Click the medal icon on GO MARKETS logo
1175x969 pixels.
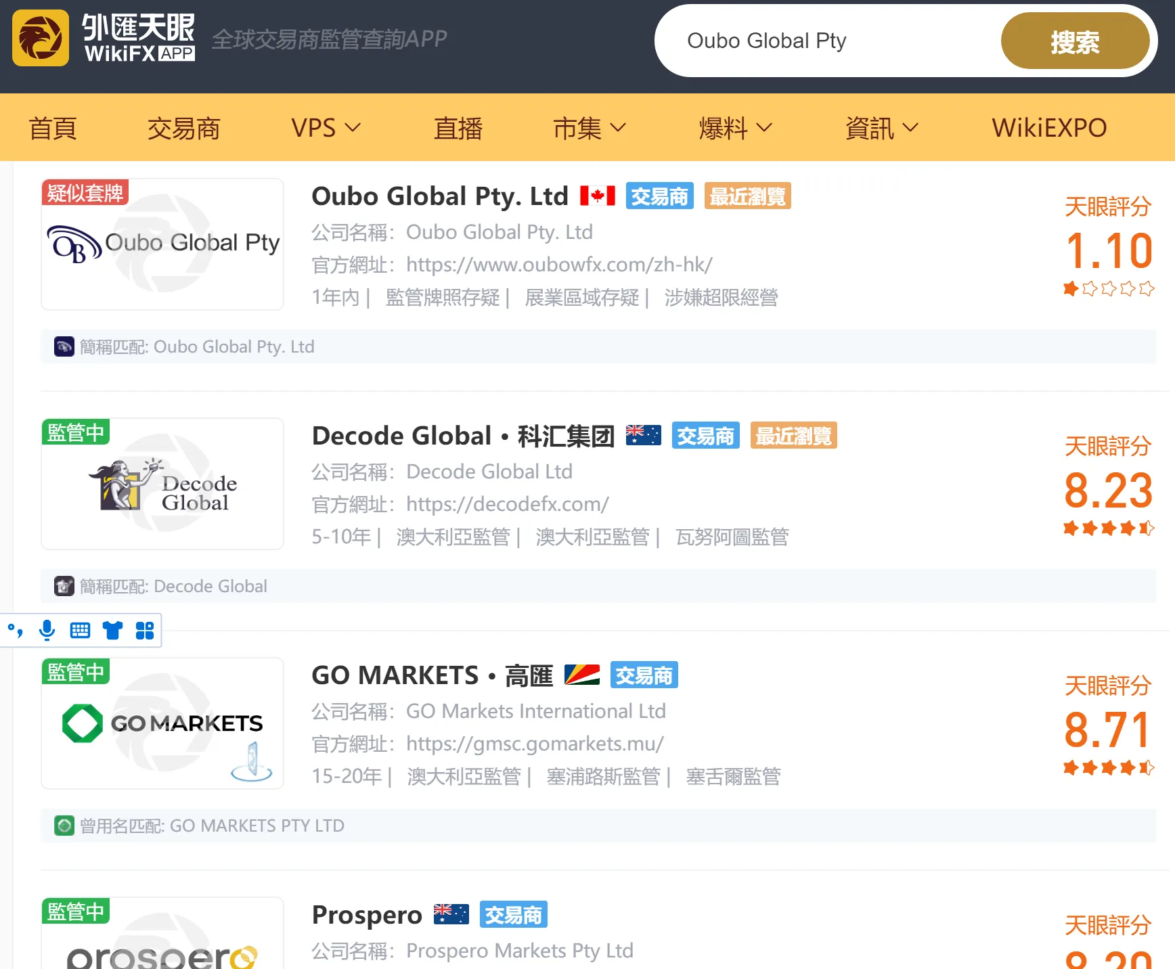[252, 761]
